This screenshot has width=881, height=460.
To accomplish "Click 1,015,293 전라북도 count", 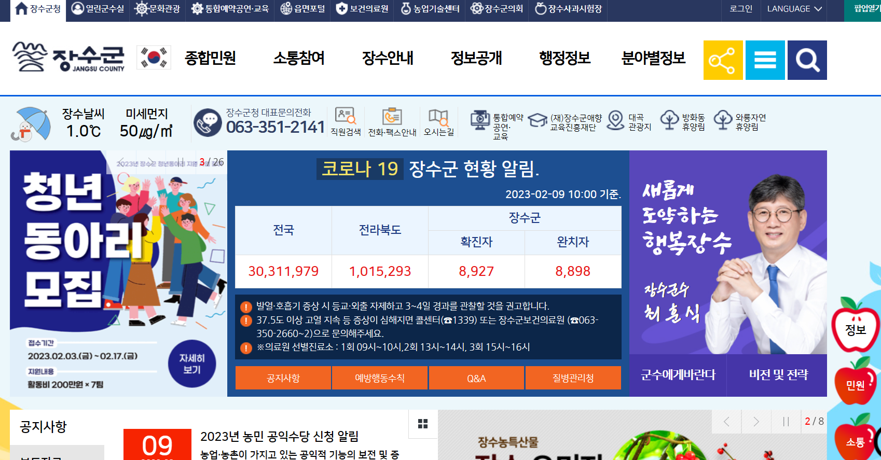I will (x=380, y=271).
